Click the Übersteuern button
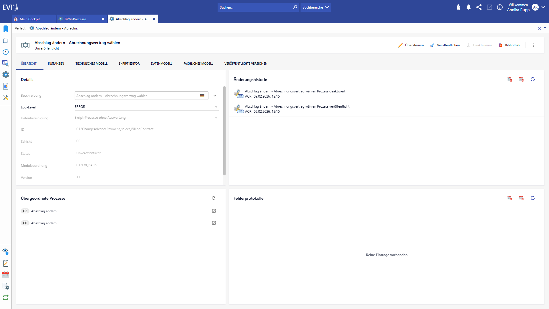Viewport: 549px width, 309px height. pos(411,45)
